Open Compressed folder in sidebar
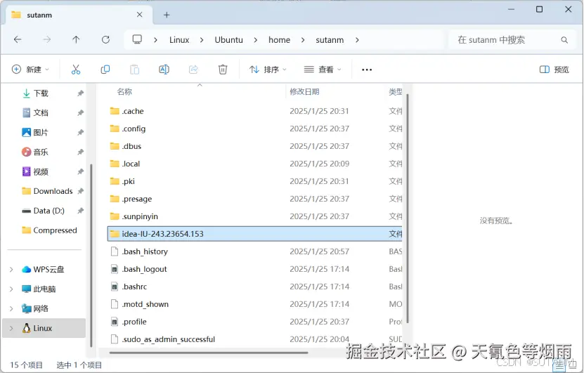The height and width of the screenshot is (373, 584). (x=55, y=230)
